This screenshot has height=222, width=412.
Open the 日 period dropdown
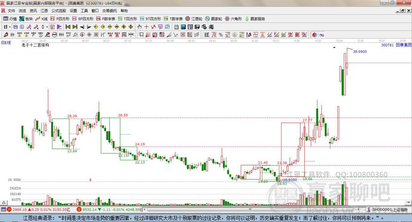[7, 27]
